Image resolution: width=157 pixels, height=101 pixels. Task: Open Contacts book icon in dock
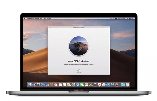51,85
